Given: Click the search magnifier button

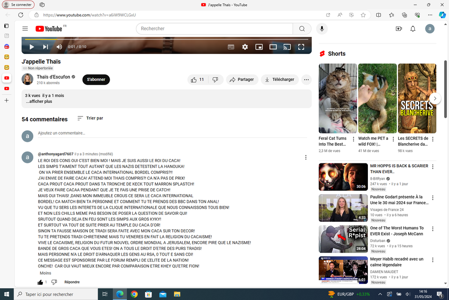Looking at the screenshot, I should (x=302, y=29).
